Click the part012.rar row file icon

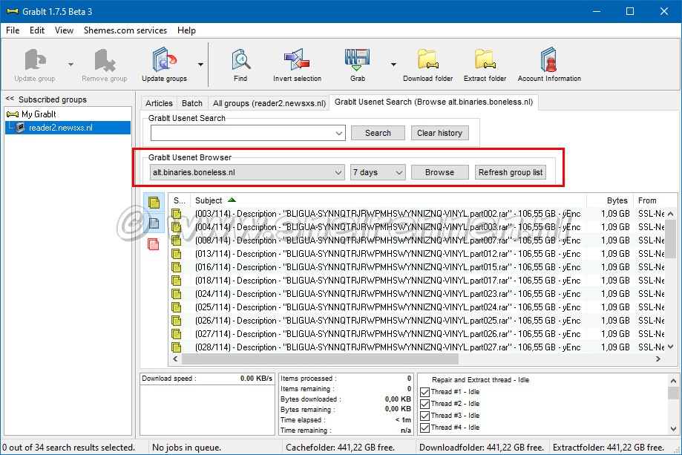(x=176, y=254)
